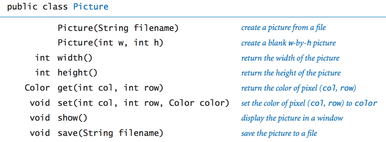Click the Color return type before get
The width and height of the screenshot is (386, 142).
point(37,88)
